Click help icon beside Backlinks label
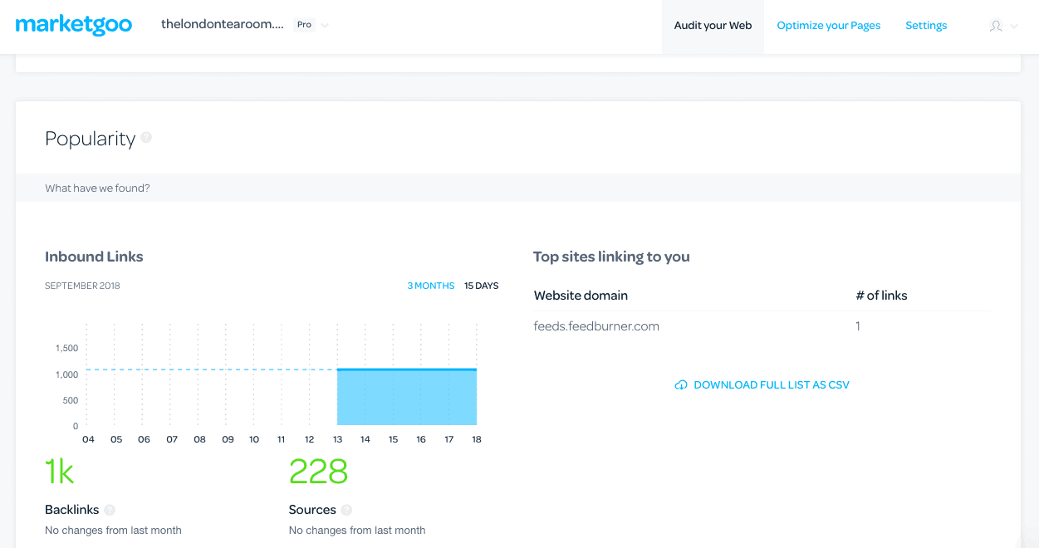The width and height of the screenshot is (1039, 548). [110, 510]
